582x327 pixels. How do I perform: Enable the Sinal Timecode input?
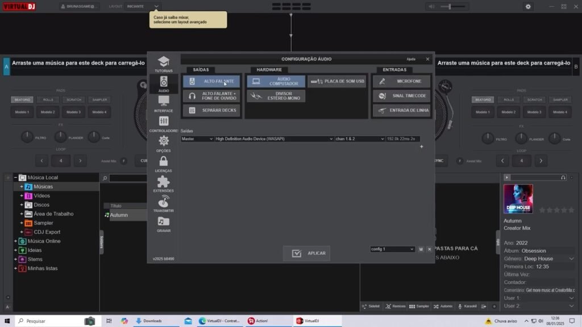[402, 96]
